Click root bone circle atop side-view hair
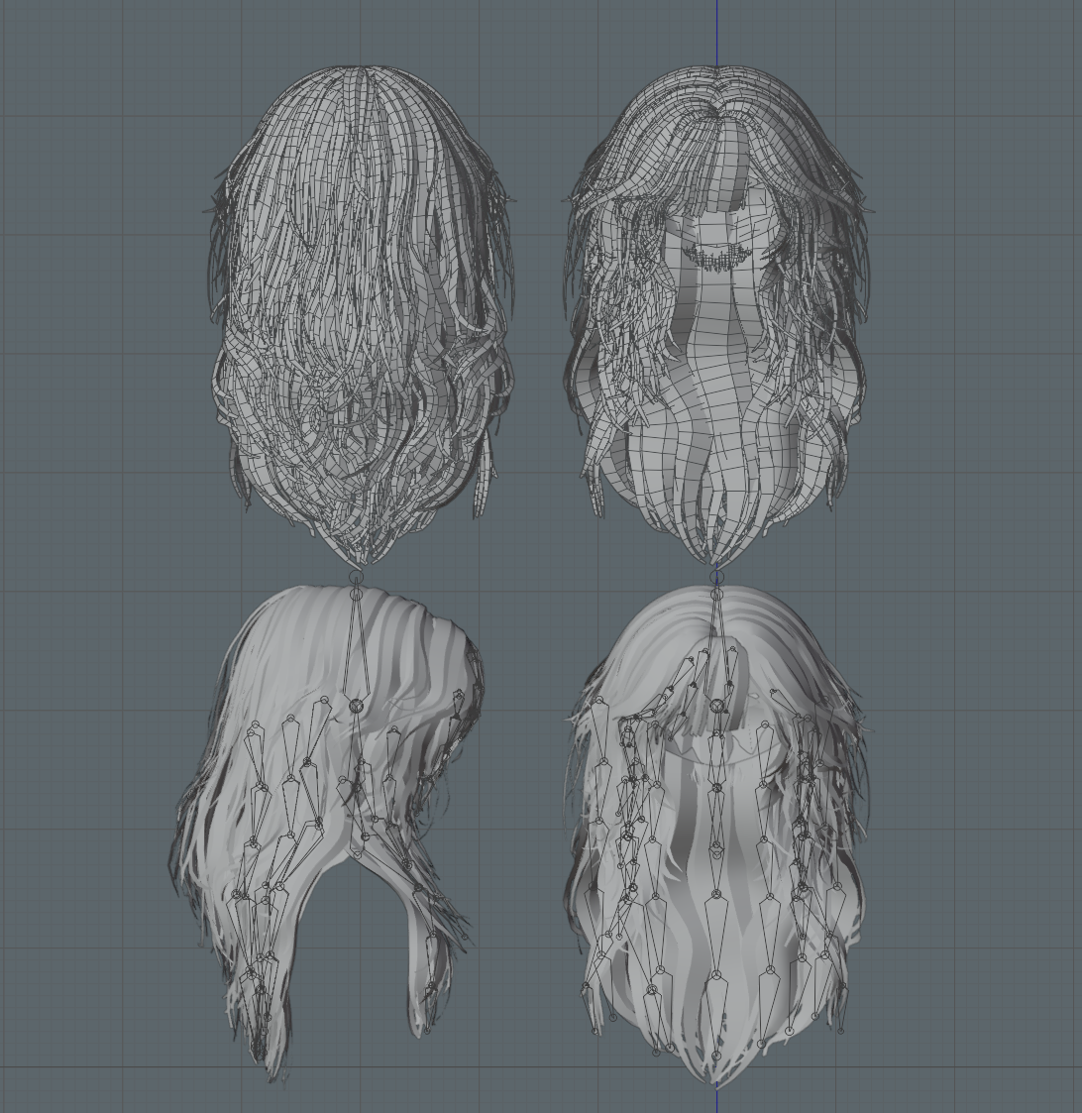 (356, 578)
